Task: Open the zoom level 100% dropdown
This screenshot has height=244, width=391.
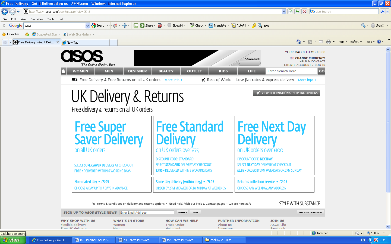Action: coord(384,233)
